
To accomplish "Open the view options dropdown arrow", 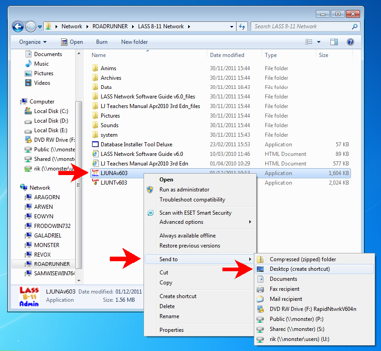I will pos(319,42).
